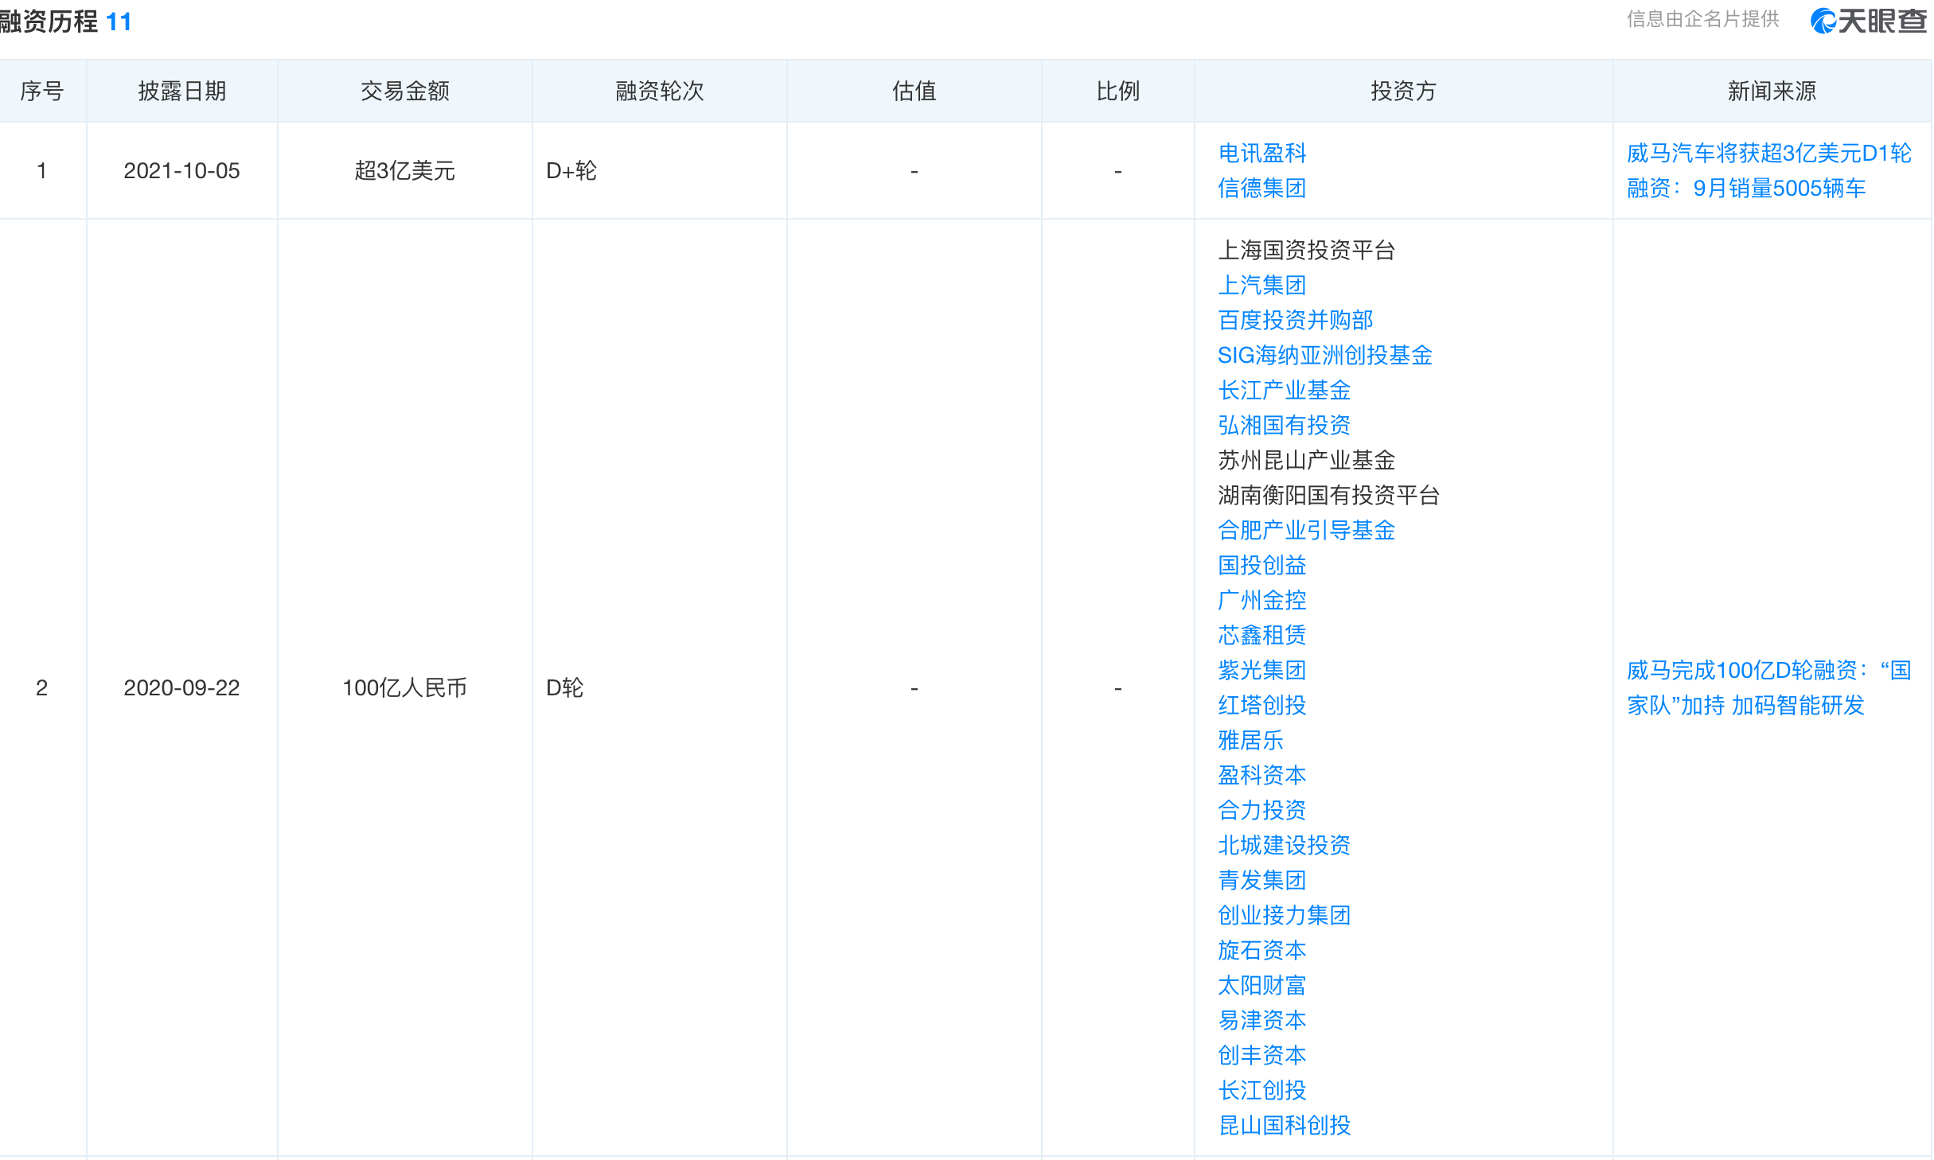Click the 长江产业基金 link
Image resolution: width=1934 pixels, height=1160 pixels.
(x=1285, y=390)
